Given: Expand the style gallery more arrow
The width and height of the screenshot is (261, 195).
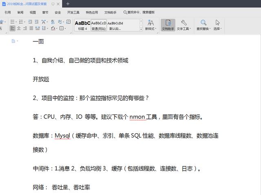Looking at the screenshot, I should pos(141,29).
